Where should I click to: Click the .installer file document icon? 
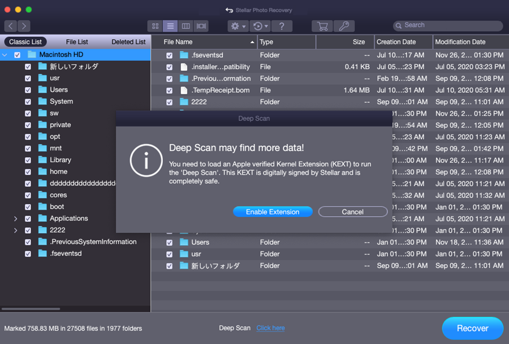[184, 67]
